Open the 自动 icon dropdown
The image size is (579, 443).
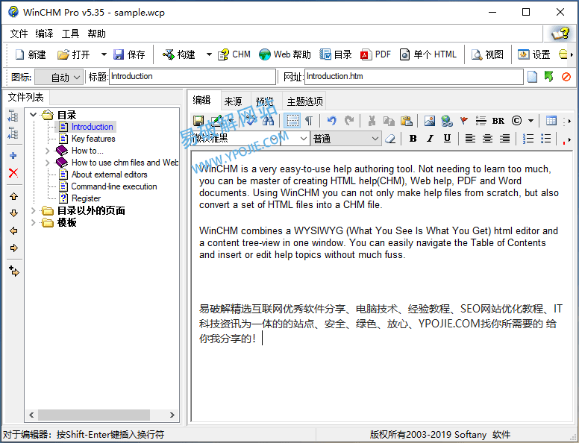coord(61,77)
